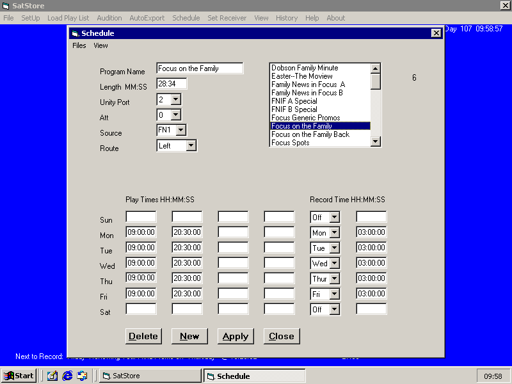
Task: Select Easter--The Moview in program list
Action: click(320, 76)
